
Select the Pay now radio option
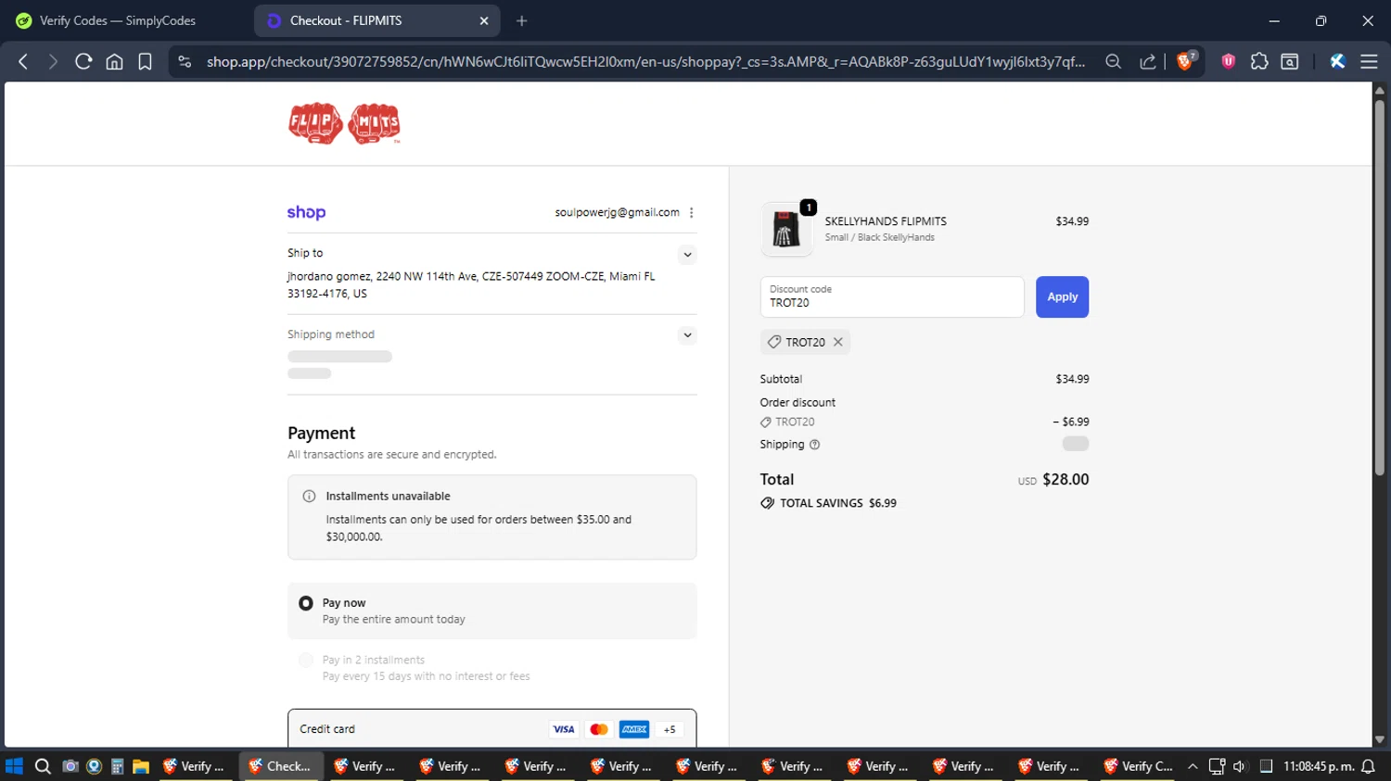coord(306,603)
